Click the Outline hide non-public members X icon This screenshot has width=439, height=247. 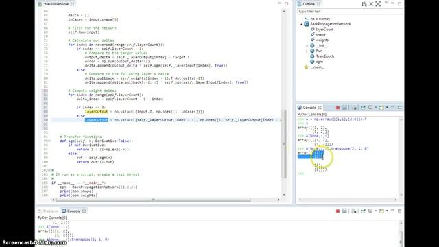(x=371, y=4)
